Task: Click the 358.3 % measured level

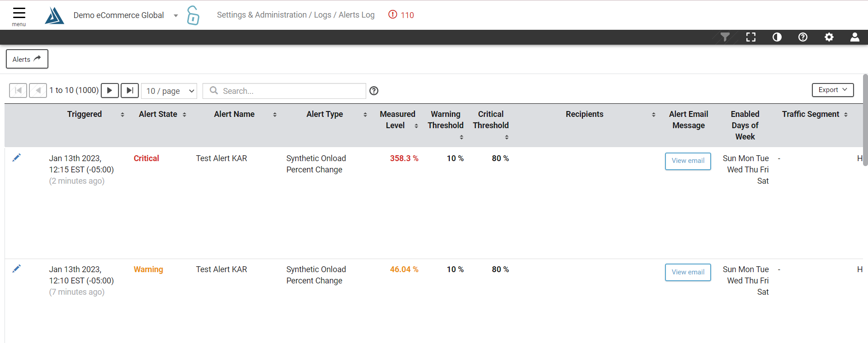Action: point(404,158)
